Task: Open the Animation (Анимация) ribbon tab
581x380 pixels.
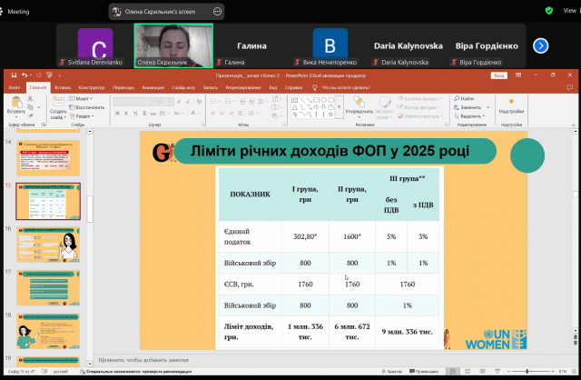Action: 153,87
